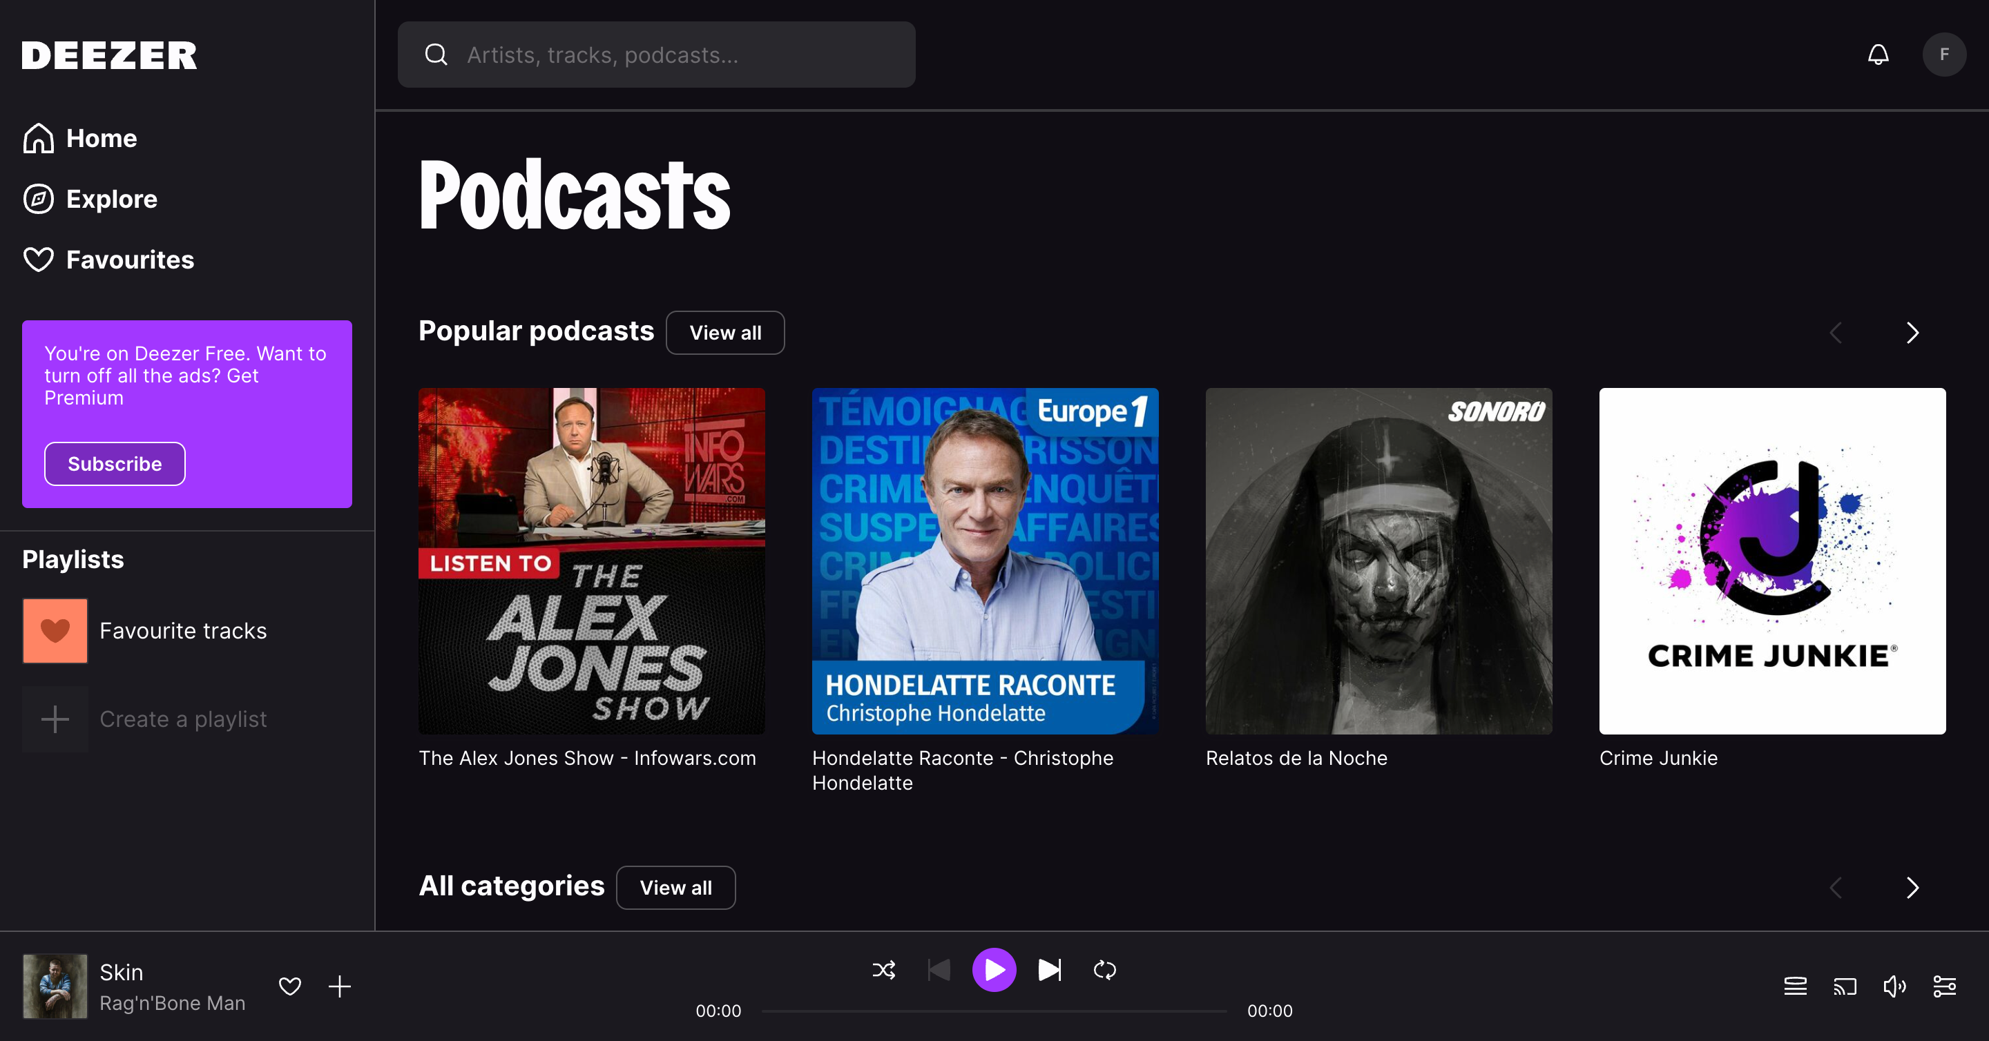This screenshot has width=1989, height=1041.
Task: Click the volume control icon
Action: [x=1896, y=986]
